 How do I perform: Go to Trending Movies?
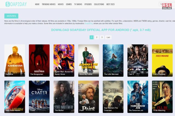(x=49, y=4)
